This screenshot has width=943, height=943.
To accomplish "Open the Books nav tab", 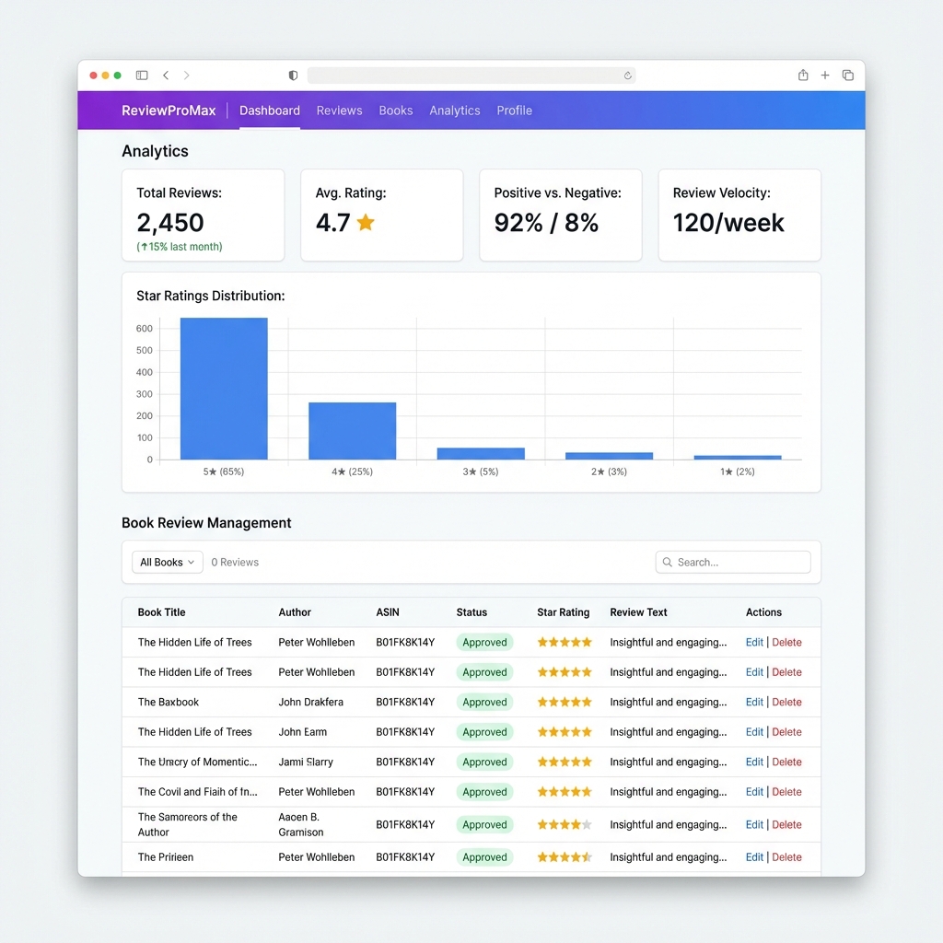I will (396, 111).
